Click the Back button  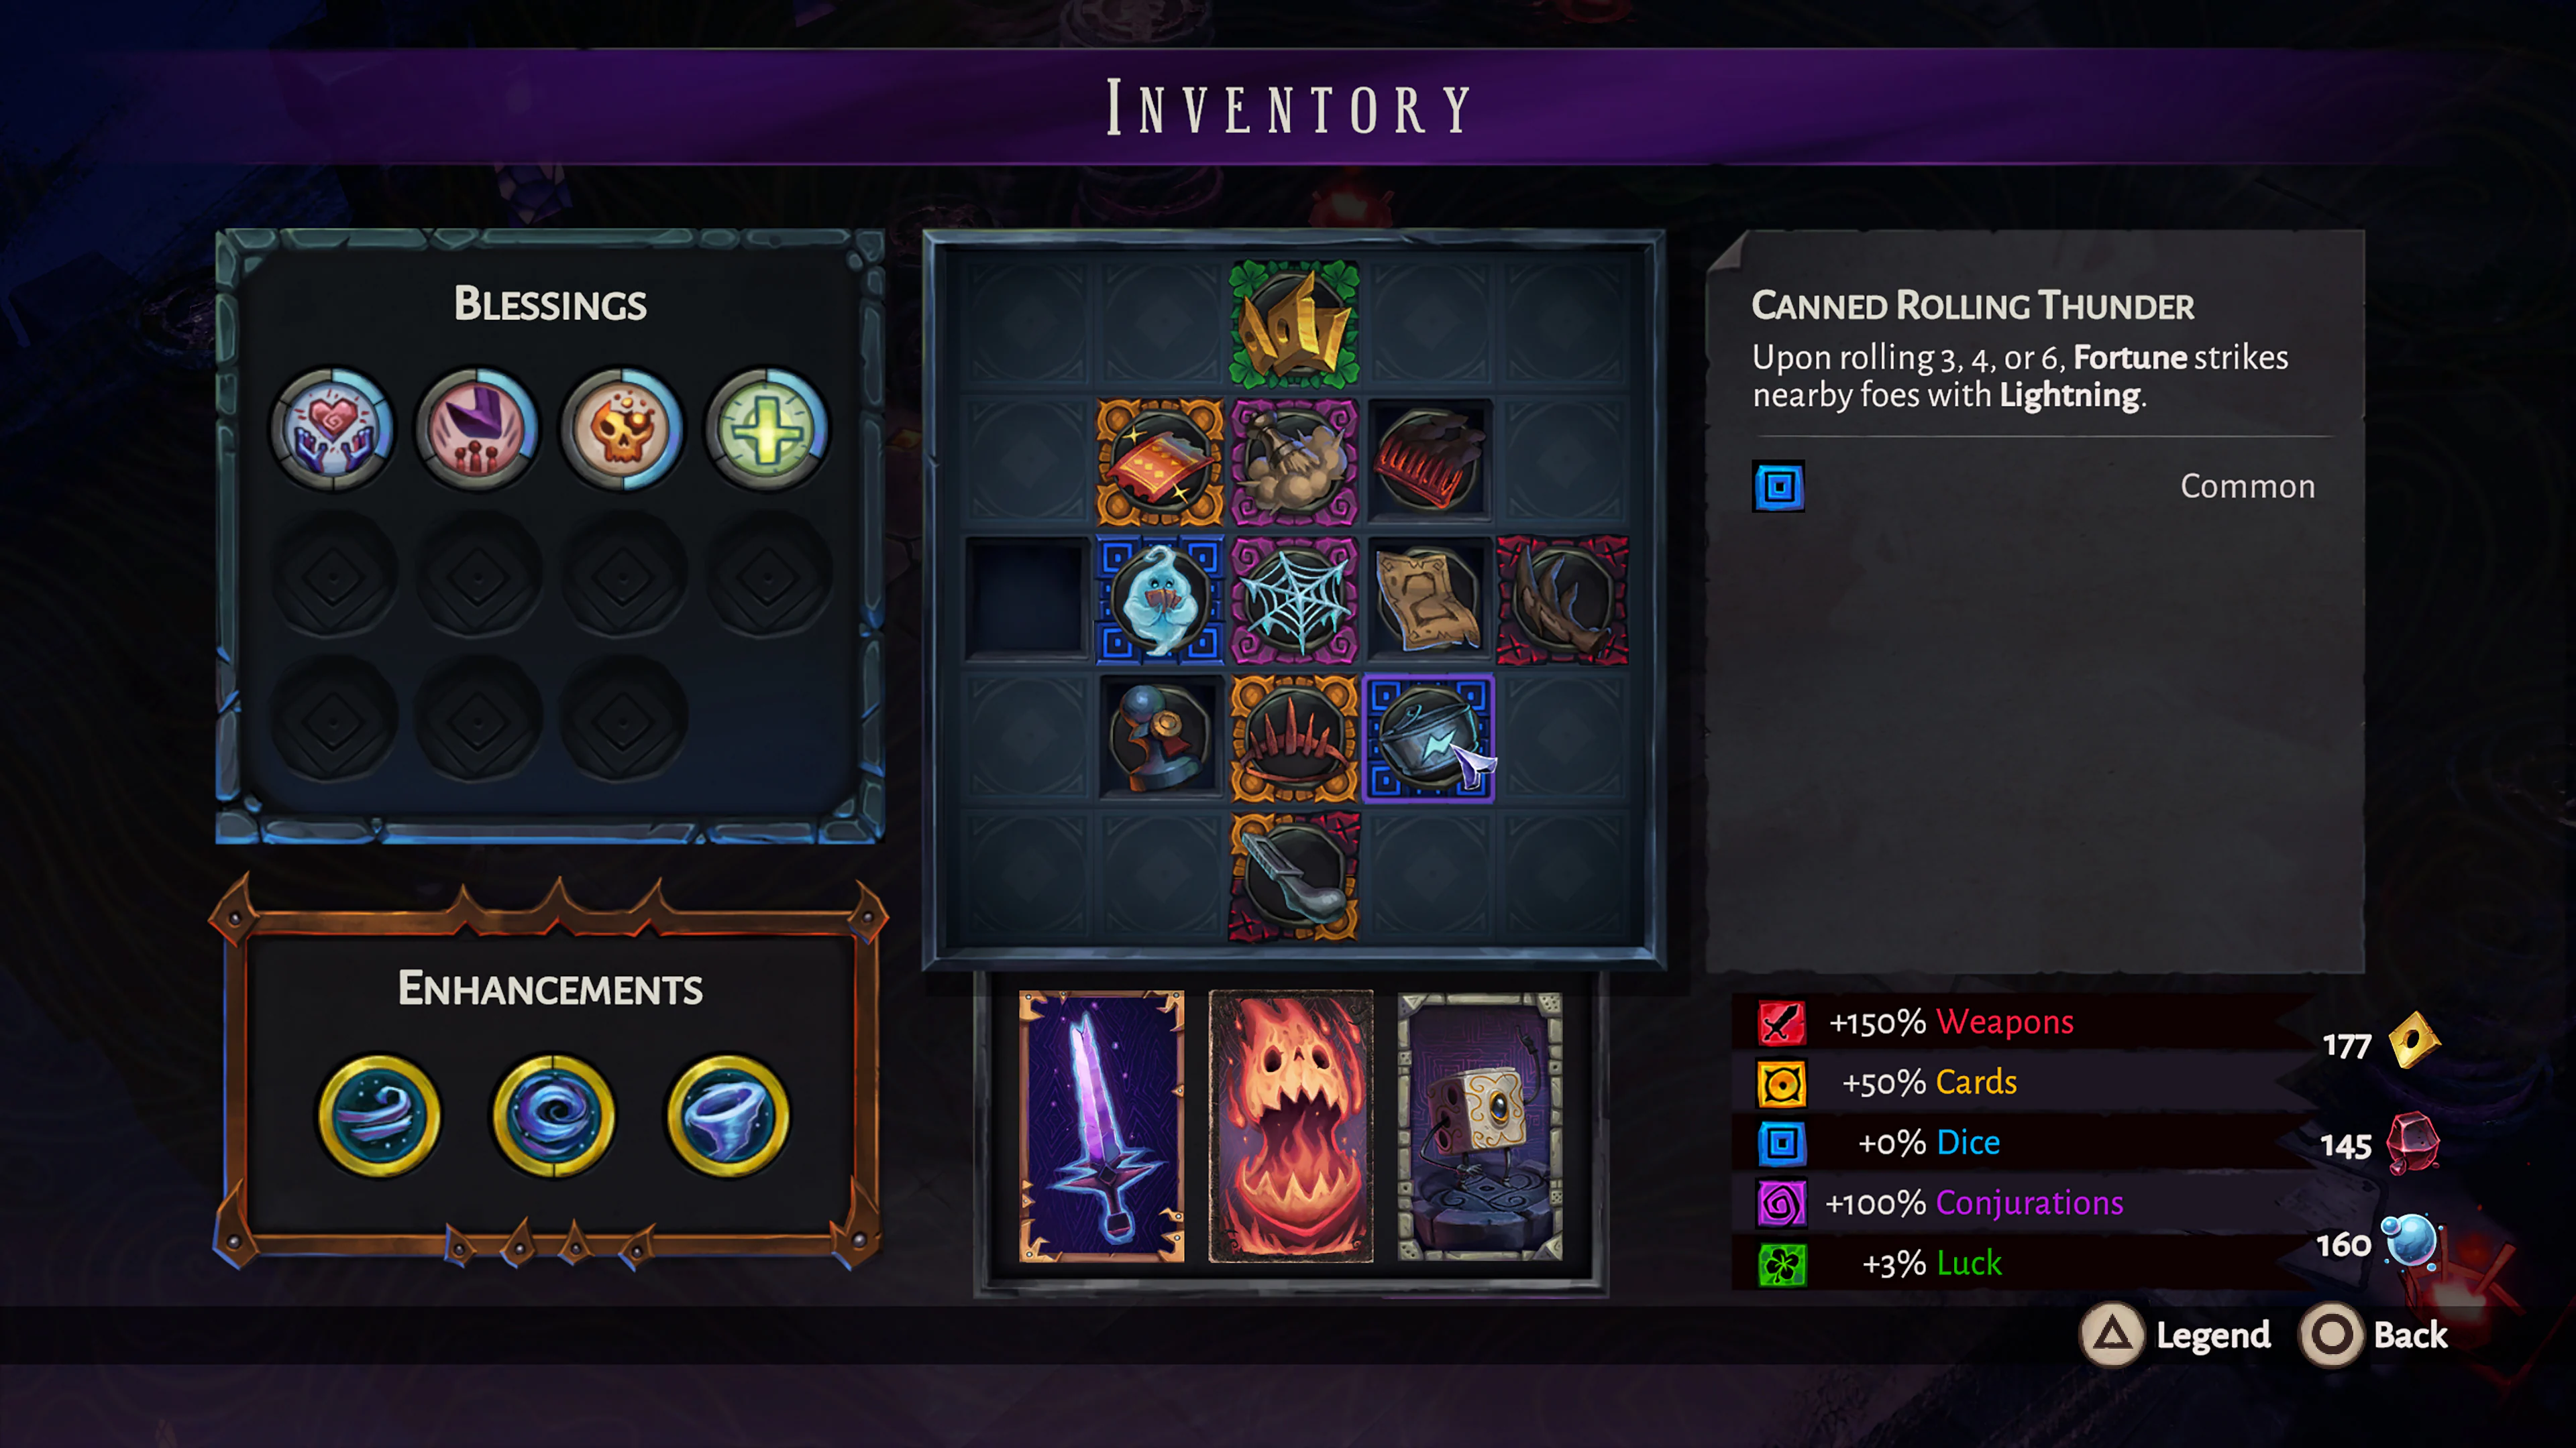point(2373,1335)
